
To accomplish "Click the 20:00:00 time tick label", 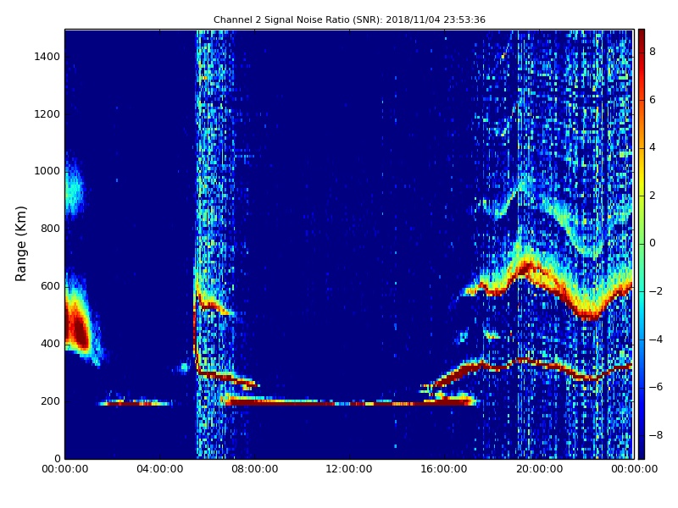I will pos(539,469).
